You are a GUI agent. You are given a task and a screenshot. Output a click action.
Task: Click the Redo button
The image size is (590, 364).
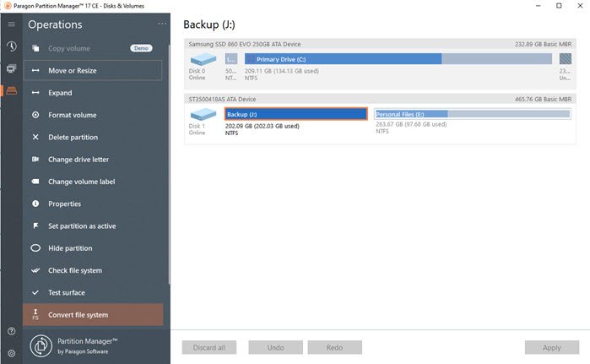click(x=335, y=347)
